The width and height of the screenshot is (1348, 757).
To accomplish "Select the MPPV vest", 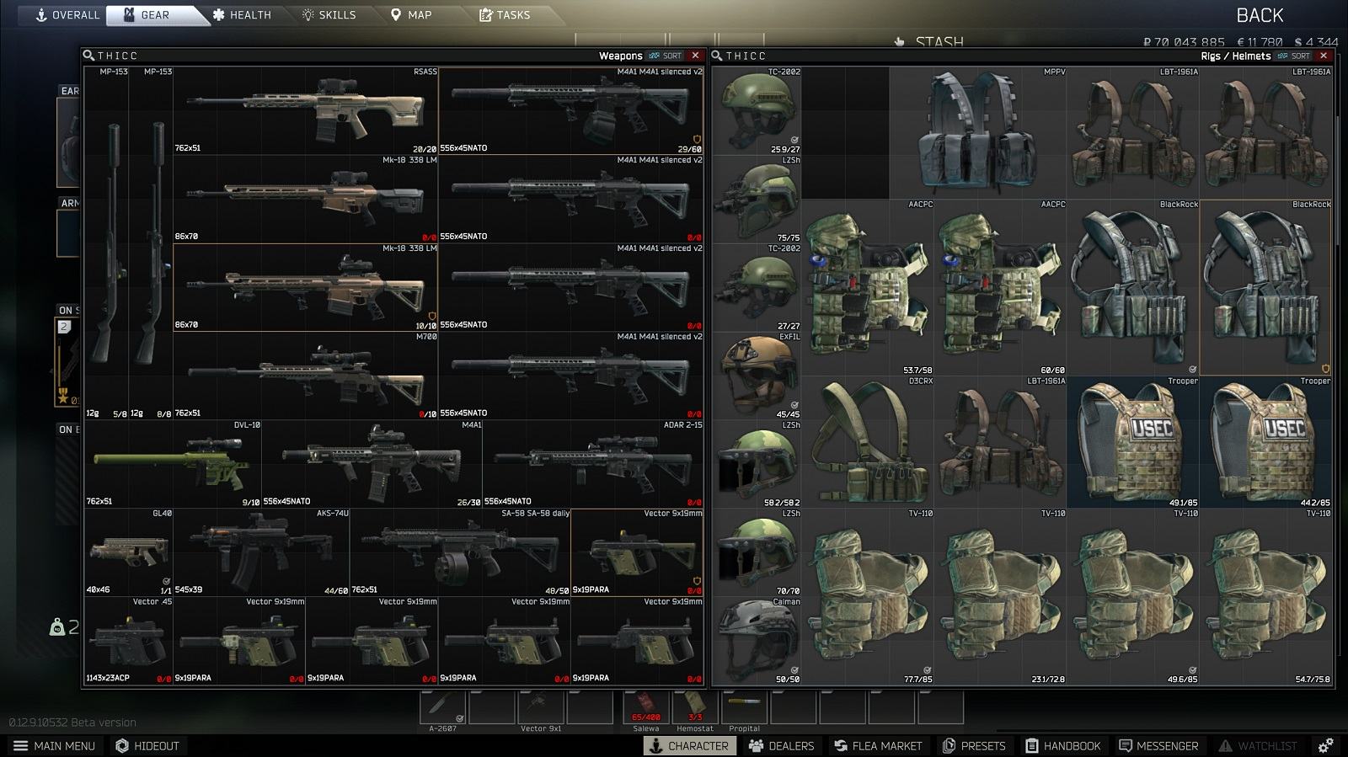I will coord(978,133).
